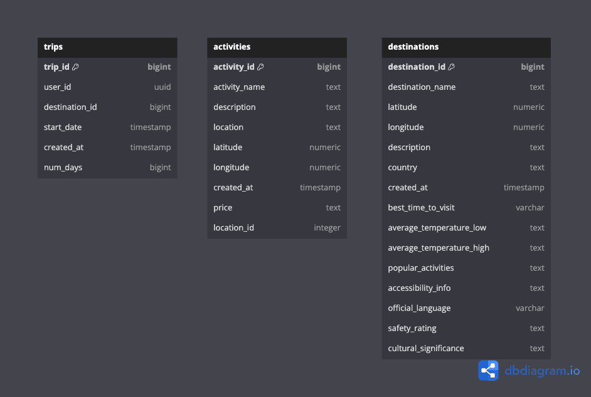Select longitude field in activities table
The image size is (591, 397).
pos(277,167)
